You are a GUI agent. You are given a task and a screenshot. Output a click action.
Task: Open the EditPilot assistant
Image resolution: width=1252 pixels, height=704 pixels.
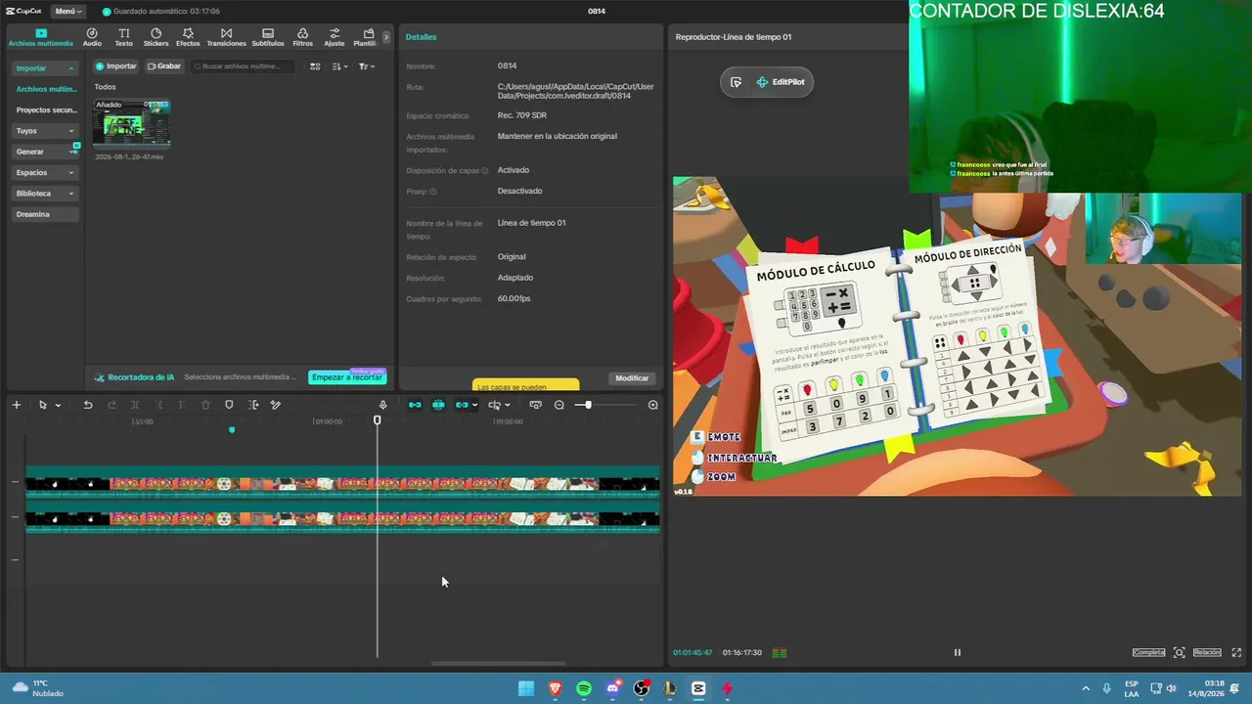coord(781,82)
